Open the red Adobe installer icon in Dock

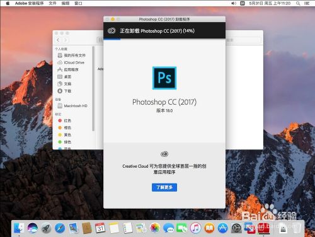coord(264,228)
